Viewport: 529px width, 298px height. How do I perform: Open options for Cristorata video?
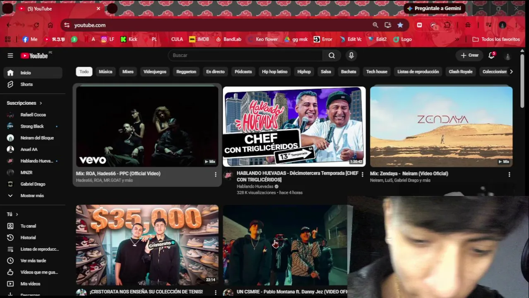point(215,293)
